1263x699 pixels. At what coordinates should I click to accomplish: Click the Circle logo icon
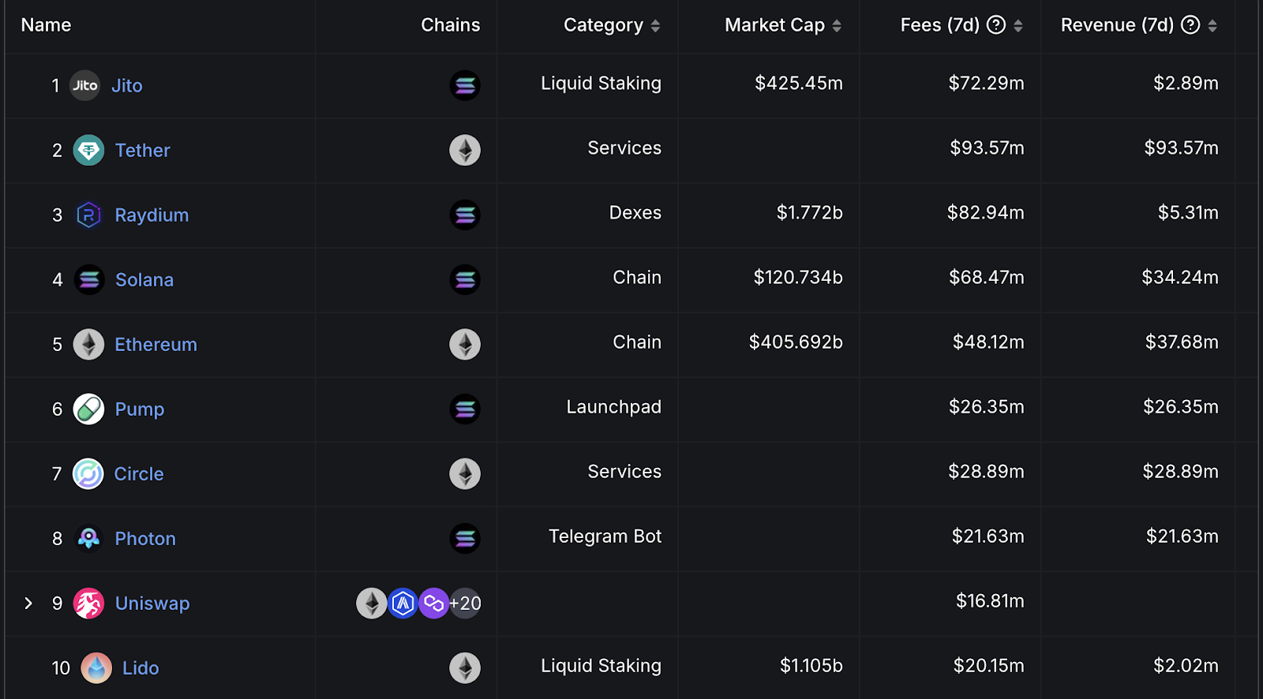point(88,473)
